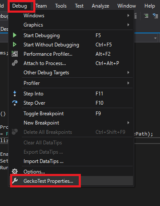This screenshot has height=206, width=160.
Task: Click the green Start Debugging play icon
Action: click(15, 35)
